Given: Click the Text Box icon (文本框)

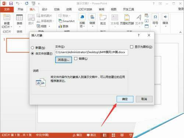Looking at the screenshot, I should (x=115, y=18).
